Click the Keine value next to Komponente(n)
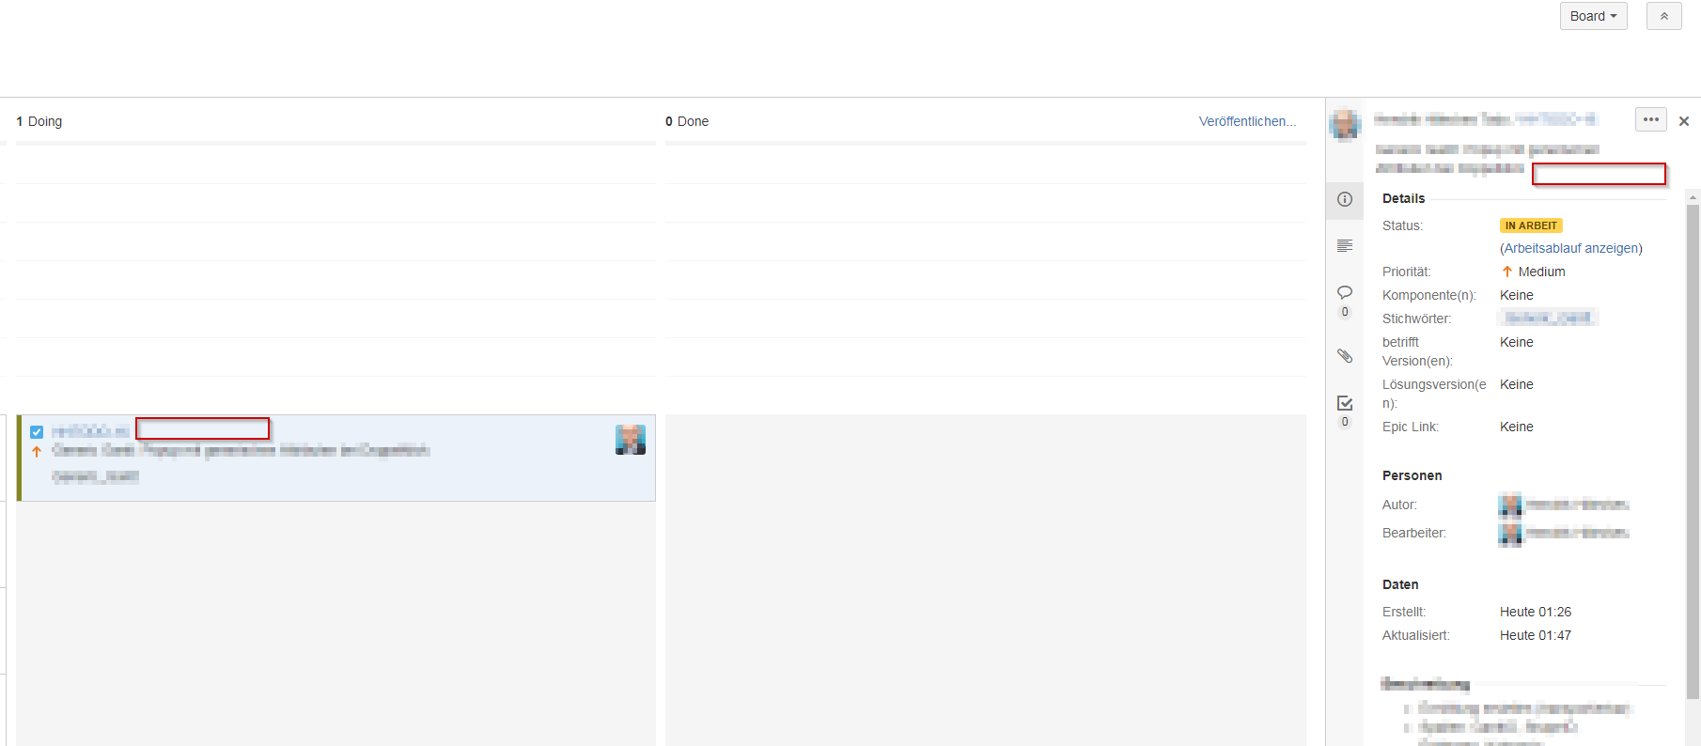Image resolution: width=1701 pixels, height=746 pixels. (x=1517, y=295)
